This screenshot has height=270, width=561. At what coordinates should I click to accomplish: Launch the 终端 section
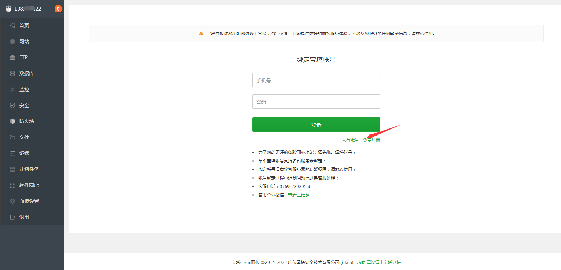tap(32, 153)
